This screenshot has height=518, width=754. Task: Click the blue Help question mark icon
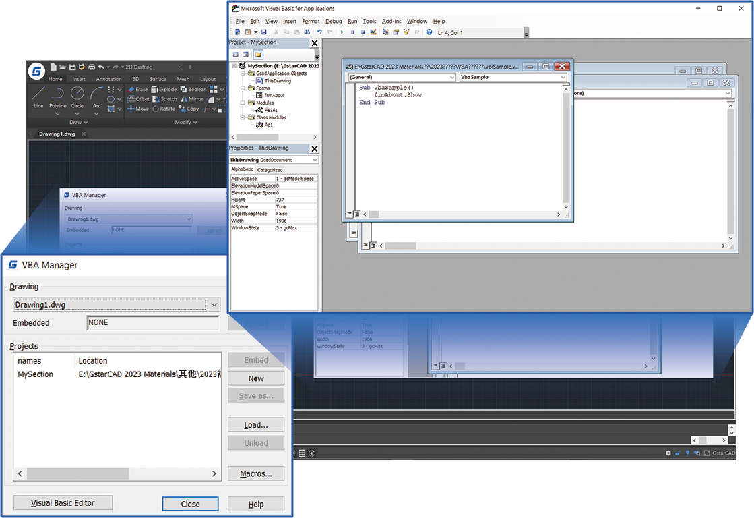[429, 32]
